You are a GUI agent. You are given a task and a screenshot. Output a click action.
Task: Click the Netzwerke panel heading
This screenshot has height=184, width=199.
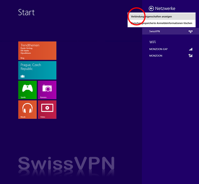pos(165,8)
